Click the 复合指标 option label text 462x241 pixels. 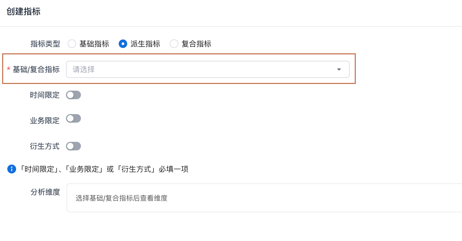[196, 44]
